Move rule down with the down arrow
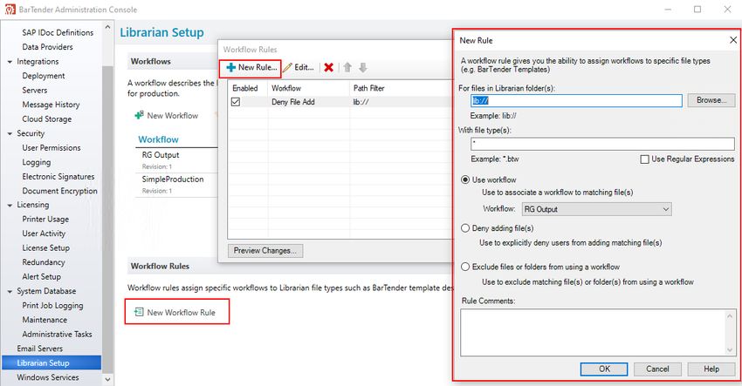 click(363, 68)
